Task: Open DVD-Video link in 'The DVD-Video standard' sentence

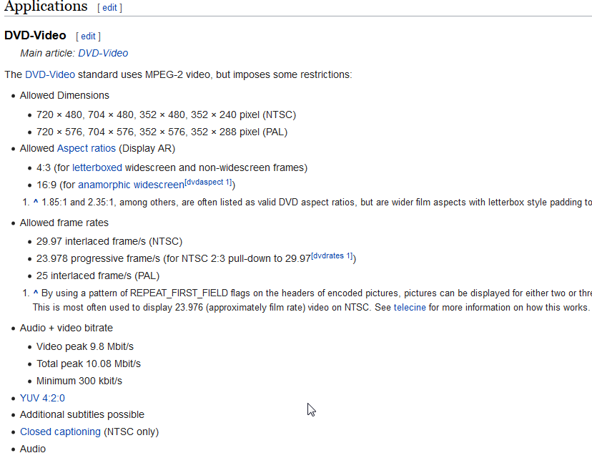Action: click(50, 74)
